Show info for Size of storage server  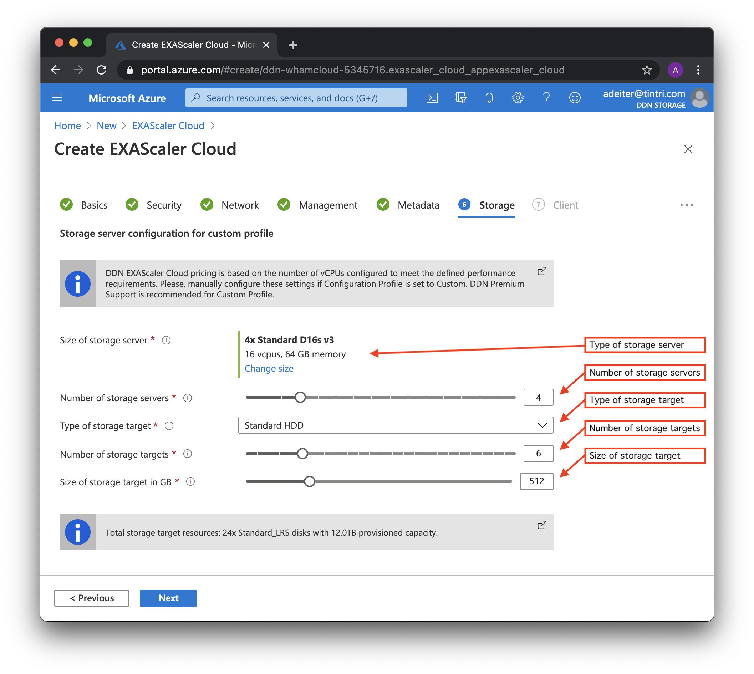166,340
